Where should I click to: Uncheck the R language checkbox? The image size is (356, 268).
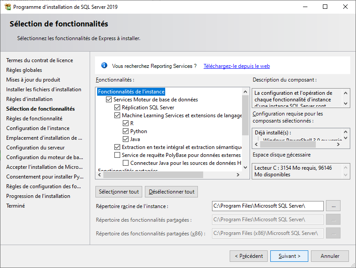pos(125,123)
